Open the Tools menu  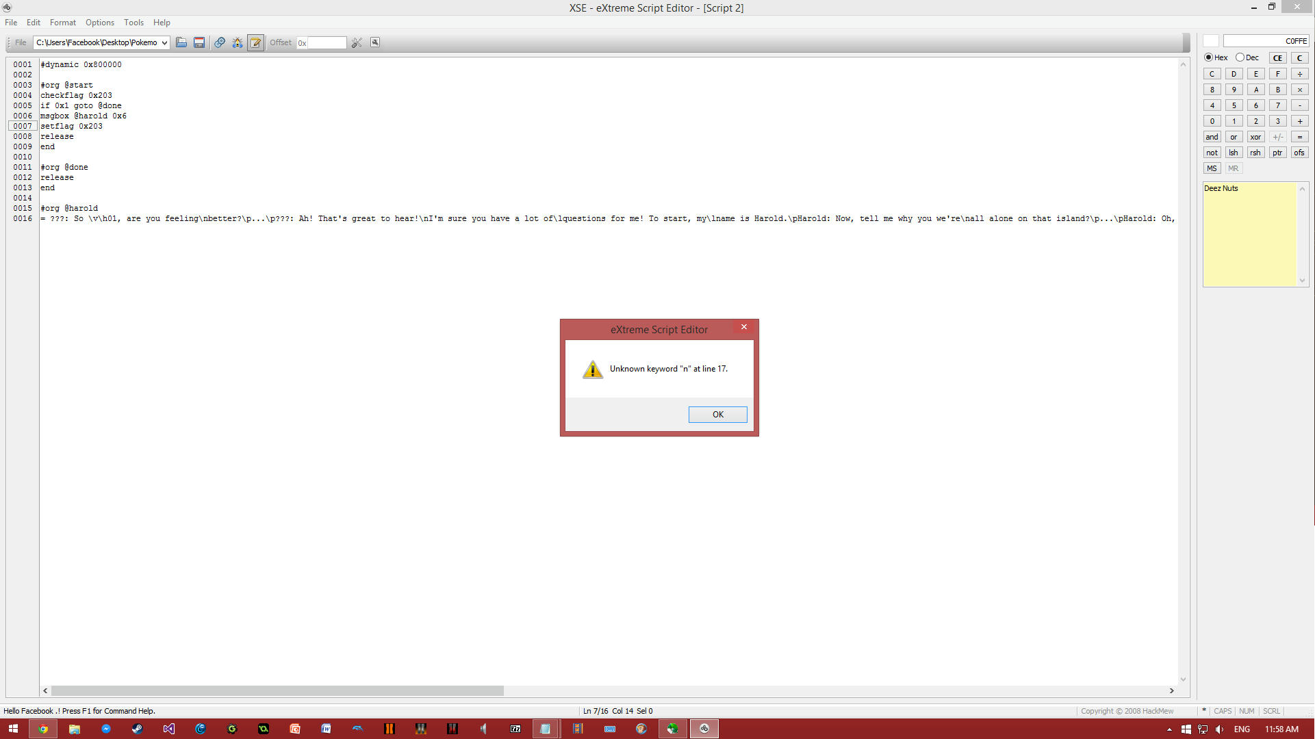(133, 22)
